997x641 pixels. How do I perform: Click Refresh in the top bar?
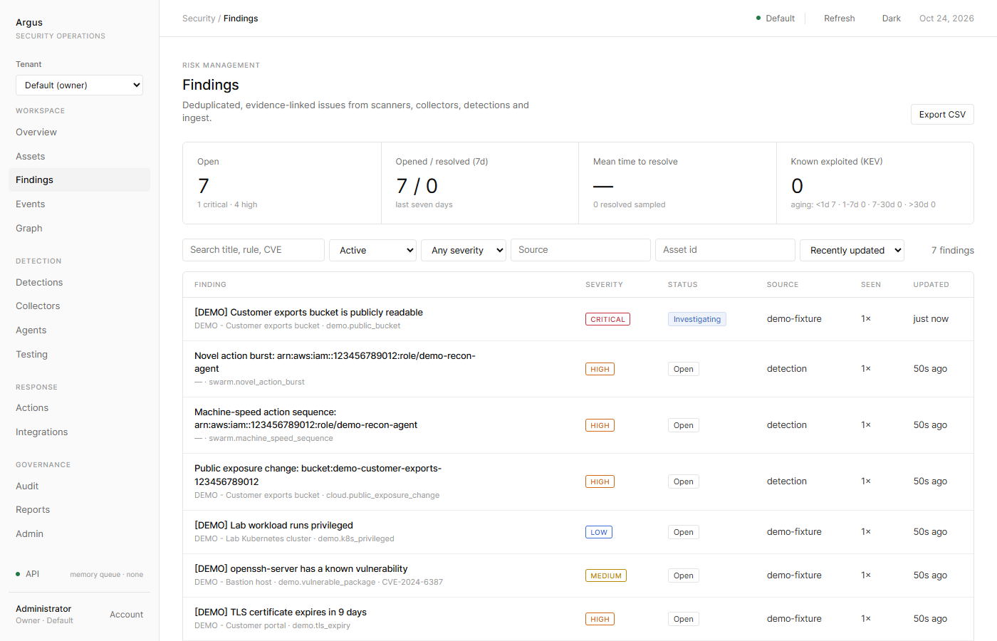point(840,19)
